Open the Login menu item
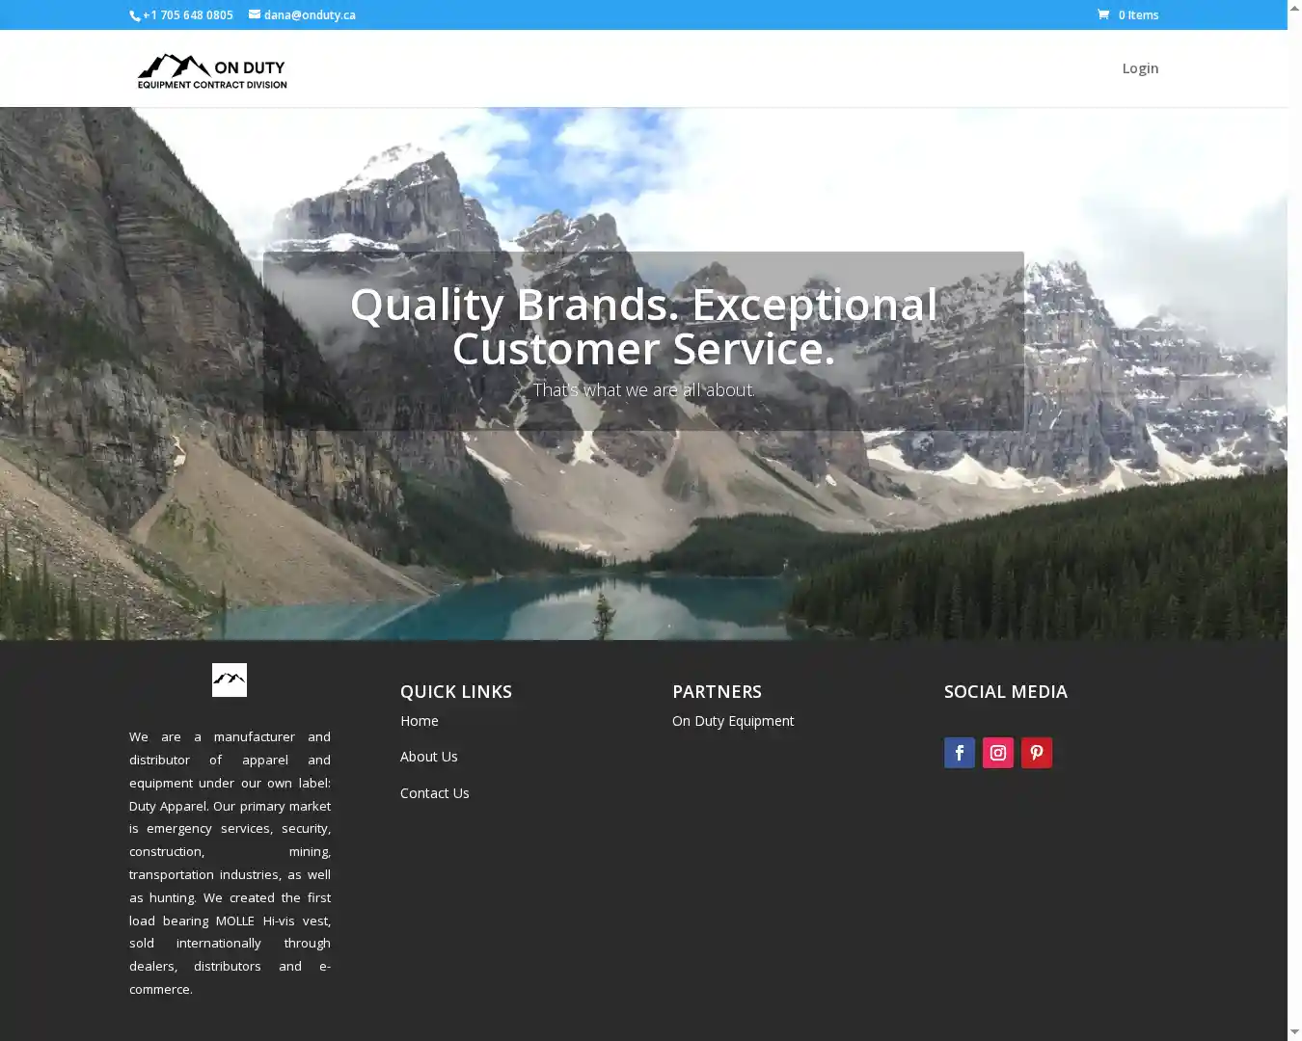 (x=1140, y=68)
